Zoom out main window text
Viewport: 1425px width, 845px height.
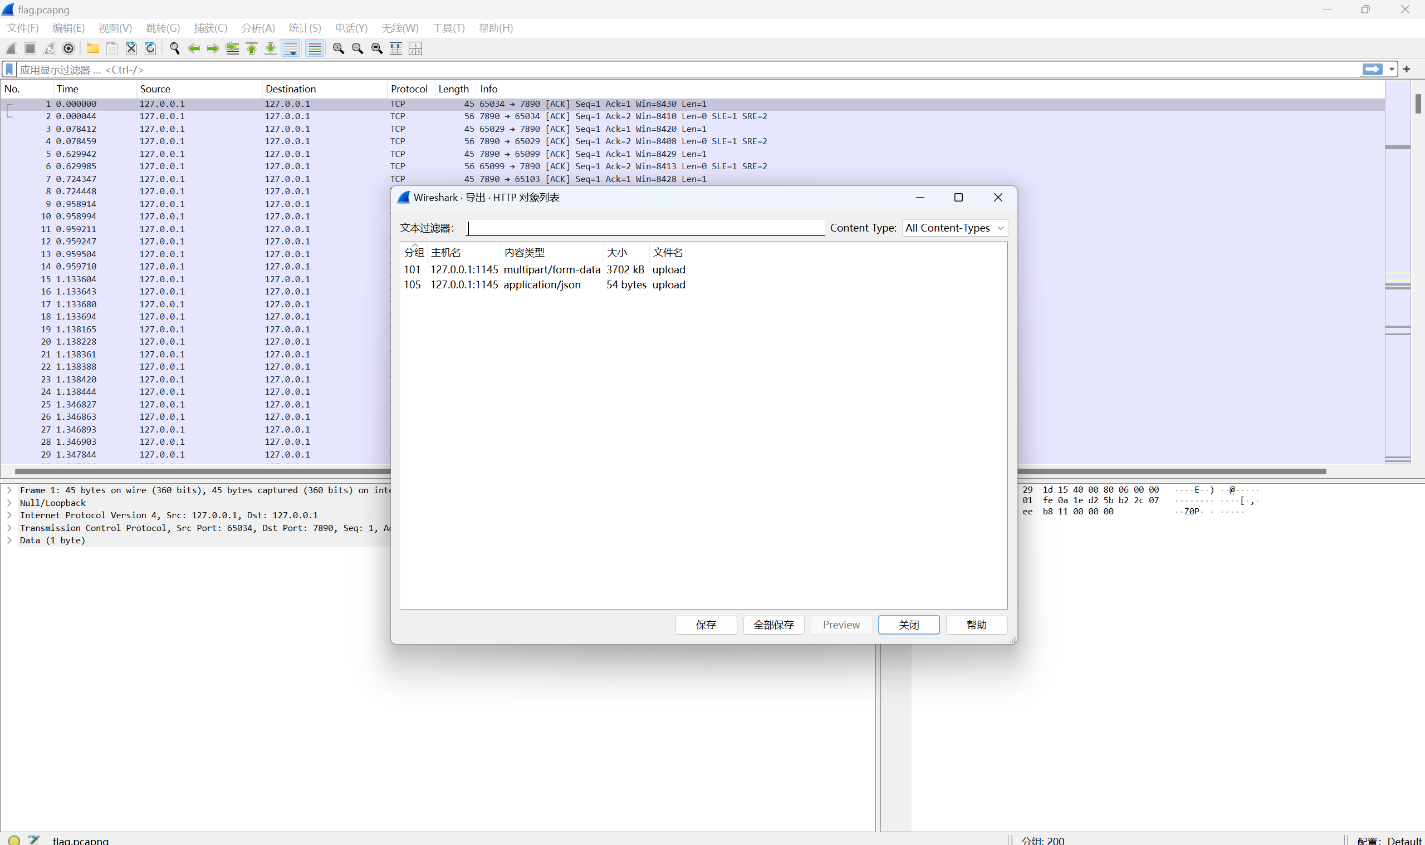pos(358,48)
